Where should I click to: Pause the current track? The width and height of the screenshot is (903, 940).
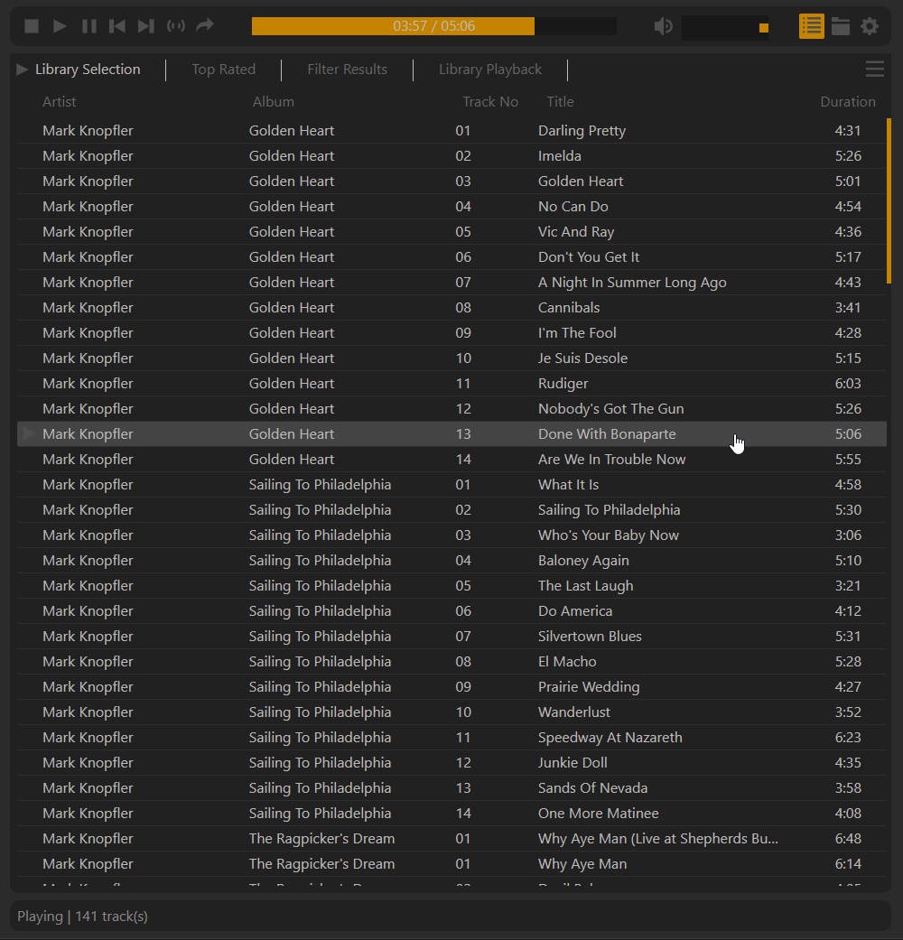[88, 26]
